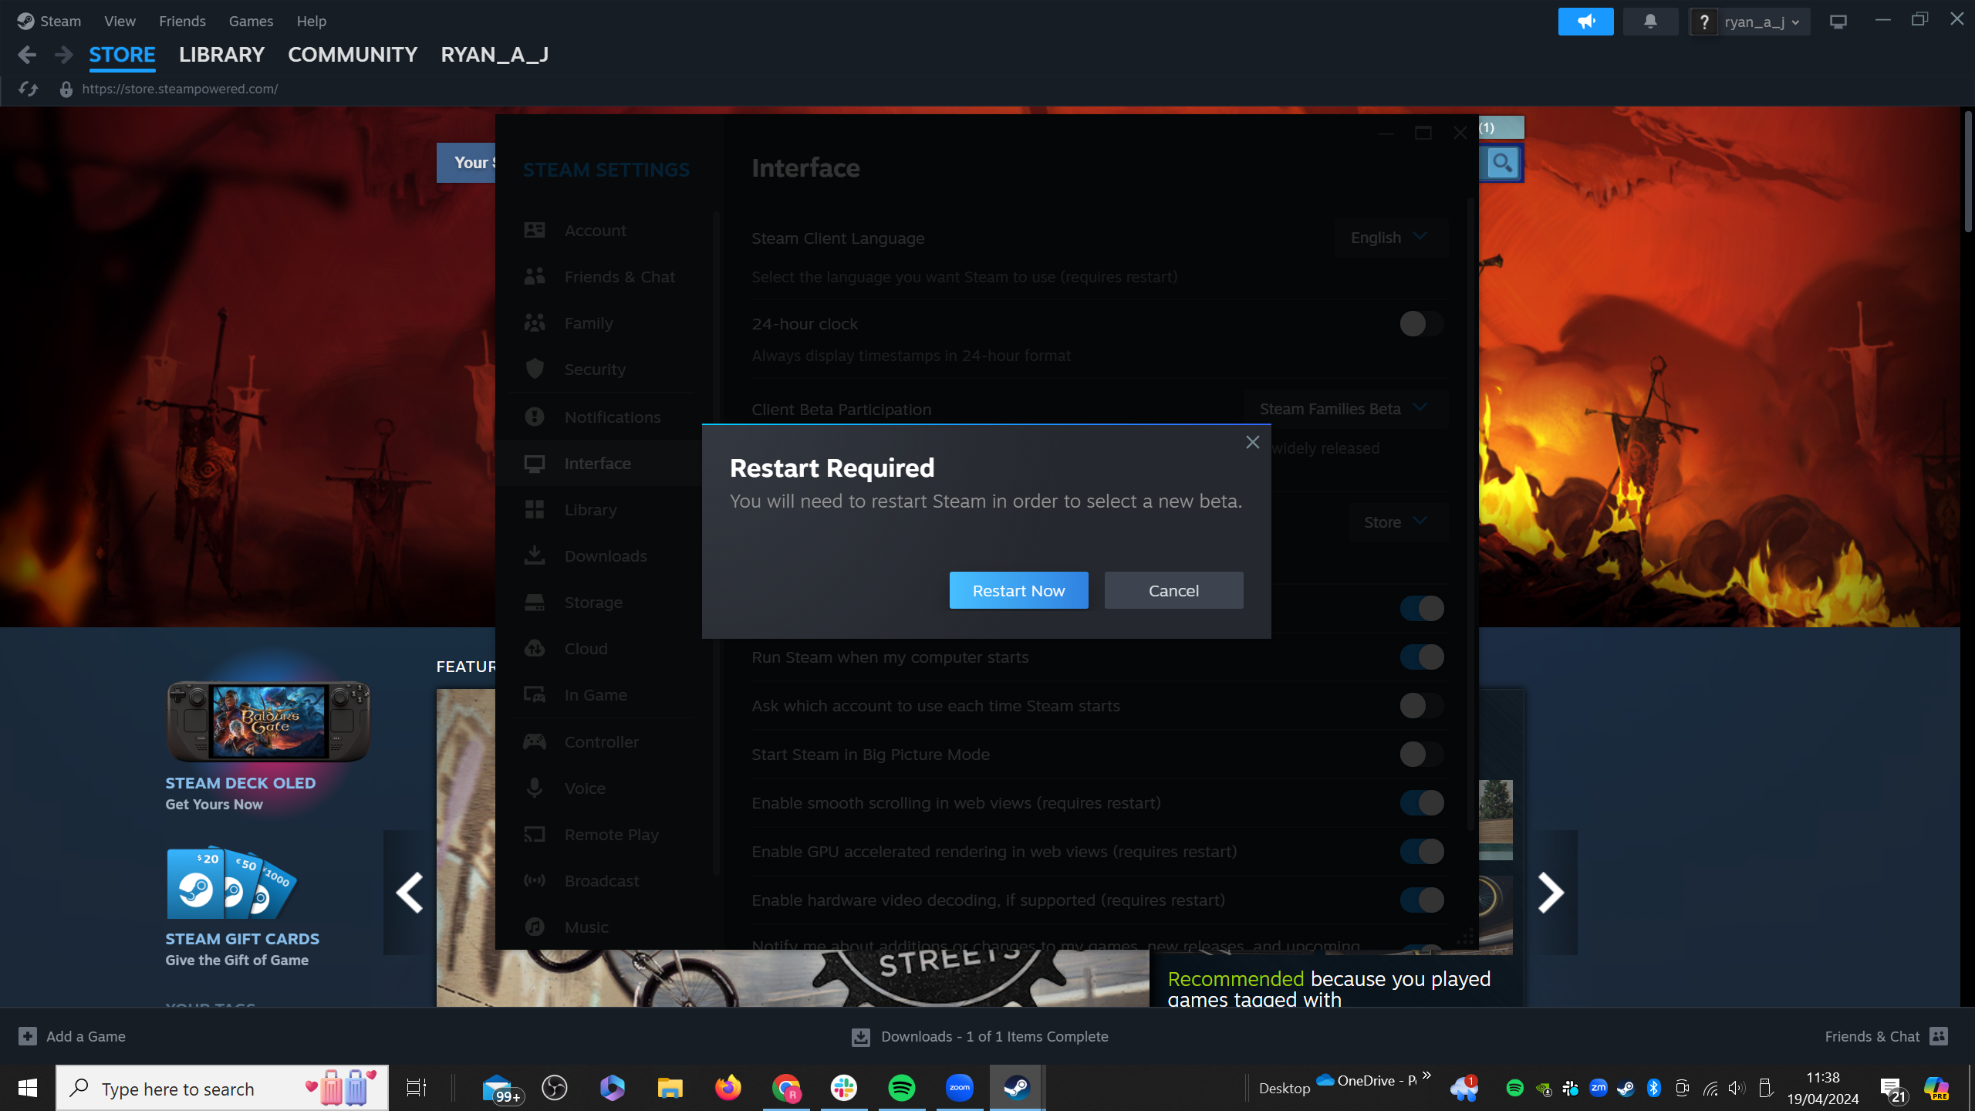This screenshot has width=1975, height=1111.
Task: Select the Library settings category
Action: click(602, 510)
